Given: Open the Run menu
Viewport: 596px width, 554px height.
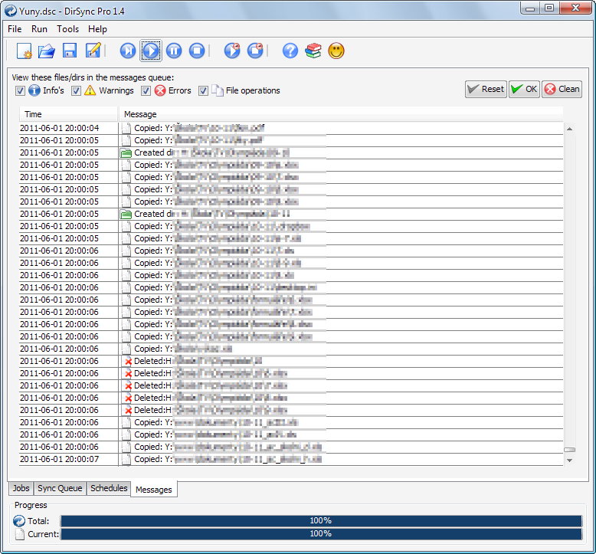Looking at the screenshot, I should [x=40, y=29].
